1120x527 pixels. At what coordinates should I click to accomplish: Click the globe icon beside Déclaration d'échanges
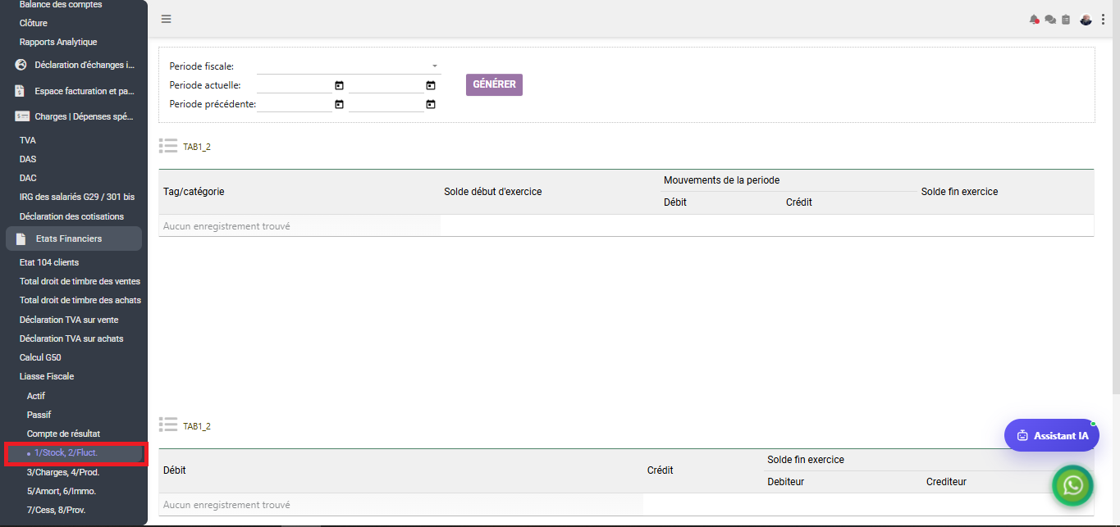click(x=21, y=65)
